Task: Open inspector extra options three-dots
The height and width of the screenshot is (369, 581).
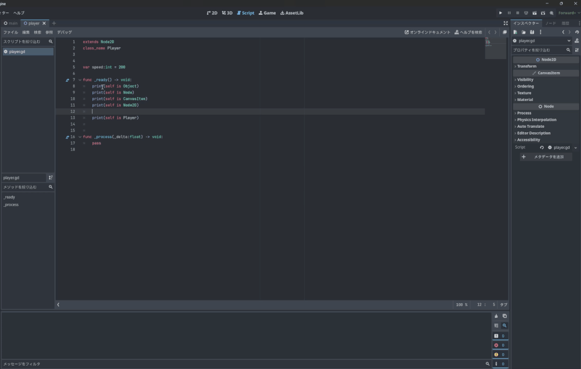Action: pyautogui.click(x=540, y=32)
